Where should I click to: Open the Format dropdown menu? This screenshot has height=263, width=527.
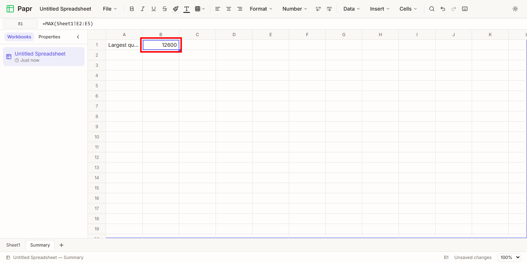[261, 9]
